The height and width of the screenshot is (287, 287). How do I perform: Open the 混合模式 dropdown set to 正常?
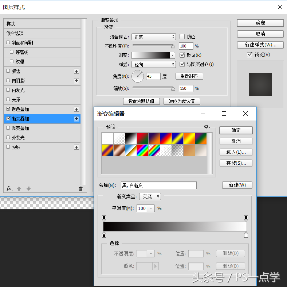(x=154, y=37)
